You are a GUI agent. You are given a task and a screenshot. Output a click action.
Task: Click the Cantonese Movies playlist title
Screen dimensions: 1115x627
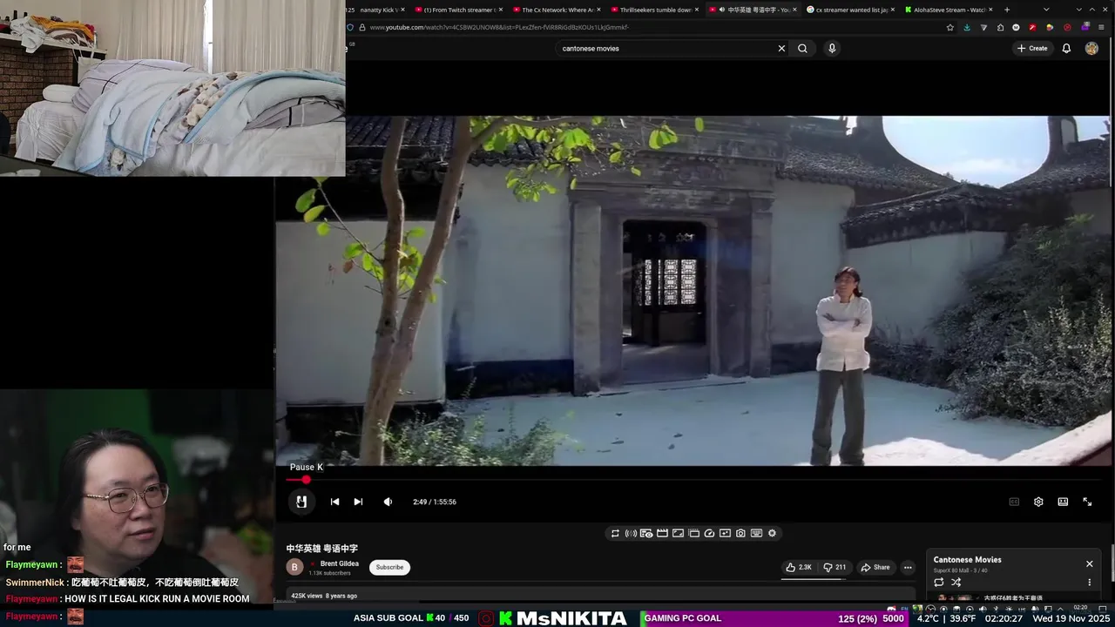(x=967, y=560)
